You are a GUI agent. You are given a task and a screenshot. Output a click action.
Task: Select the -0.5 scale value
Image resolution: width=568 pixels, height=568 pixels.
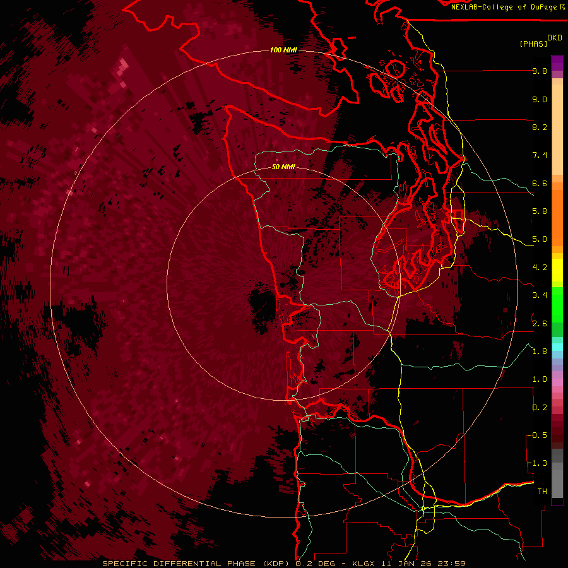(537, 435)
